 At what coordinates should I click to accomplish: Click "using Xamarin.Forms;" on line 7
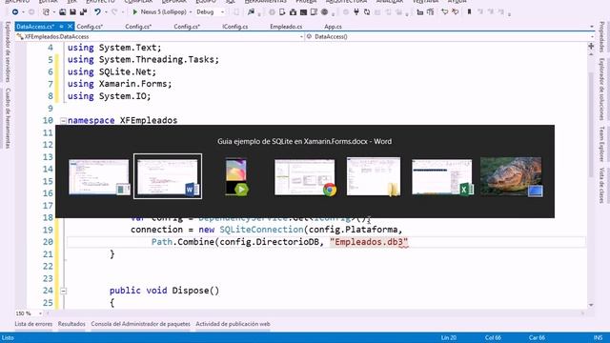pyautogui.click(x=119, y=84)
